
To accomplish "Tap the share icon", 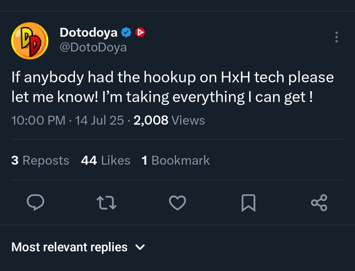I will 319,202.
